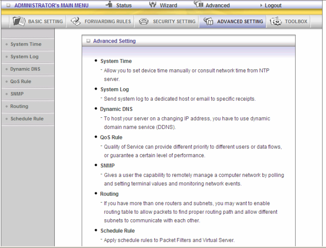This screenshot has height=248, width=326.
Task: Switch to the TOOLBOX tab
Action: coord(288,21)
